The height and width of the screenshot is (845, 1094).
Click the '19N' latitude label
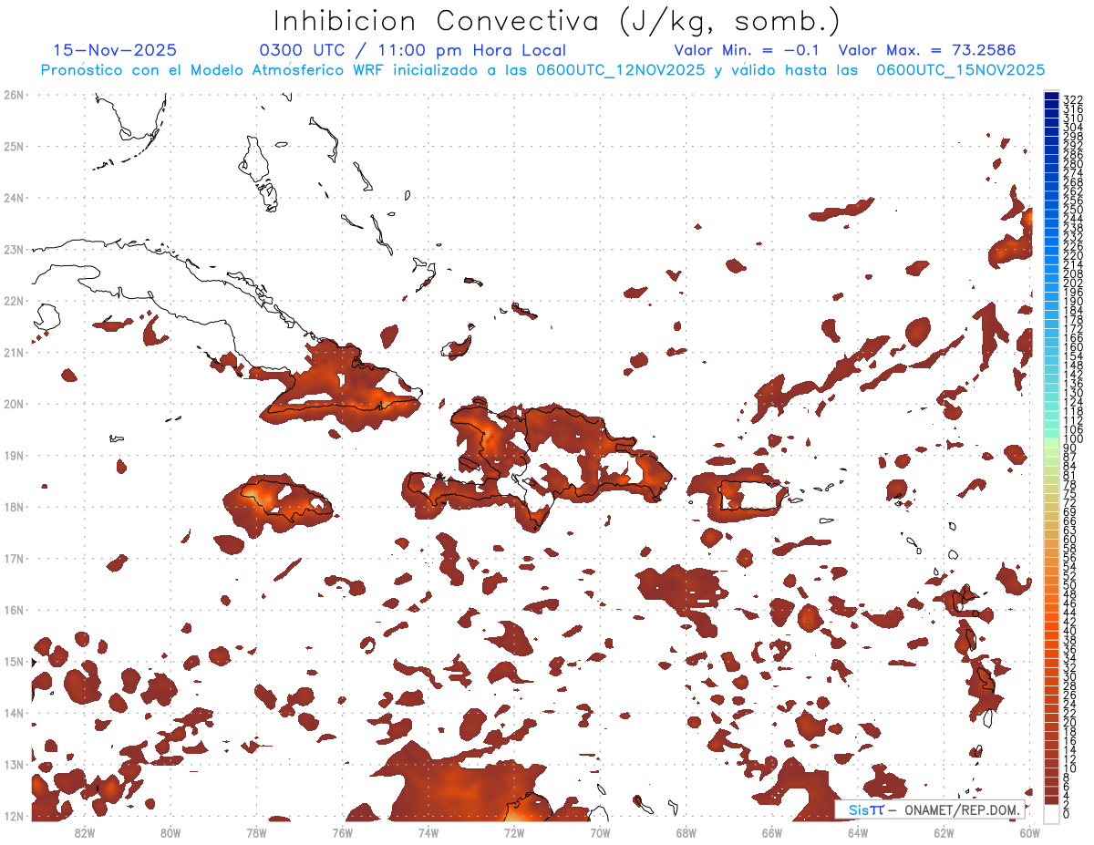pyautogui.click(x=13, y=455)
